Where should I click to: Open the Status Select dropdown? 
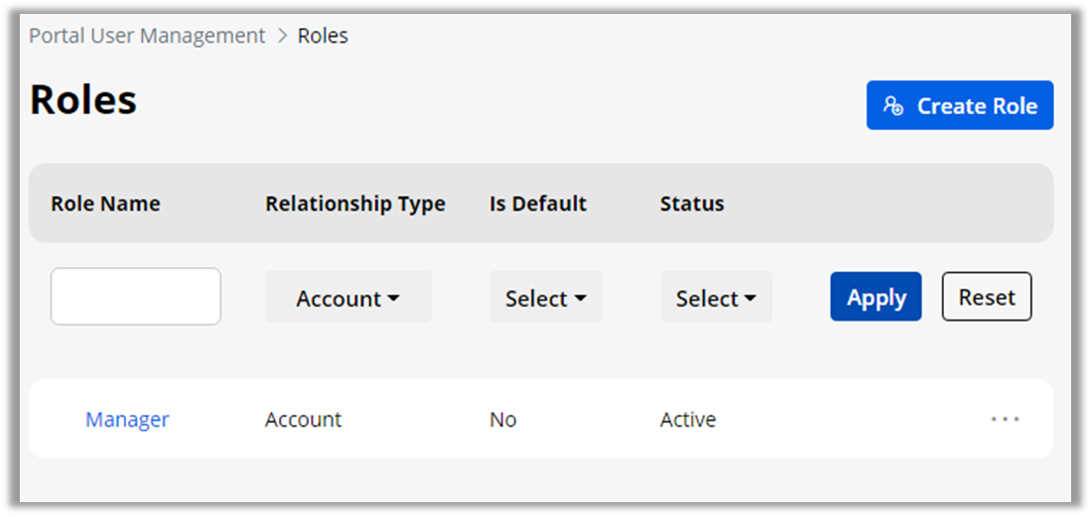point(716,298)
